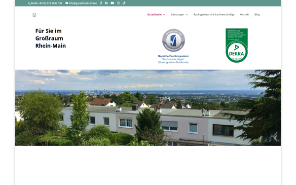Expand the Gutachterin dropdown chevron

pyautogui.click(x=164, y=15)
